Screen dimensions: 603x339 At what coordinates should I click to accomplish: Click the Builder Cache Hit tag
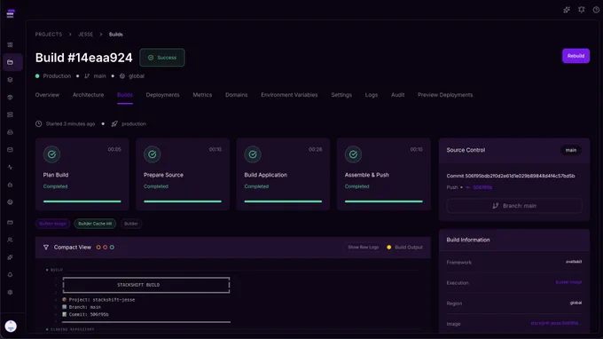[x=95, y=224]
